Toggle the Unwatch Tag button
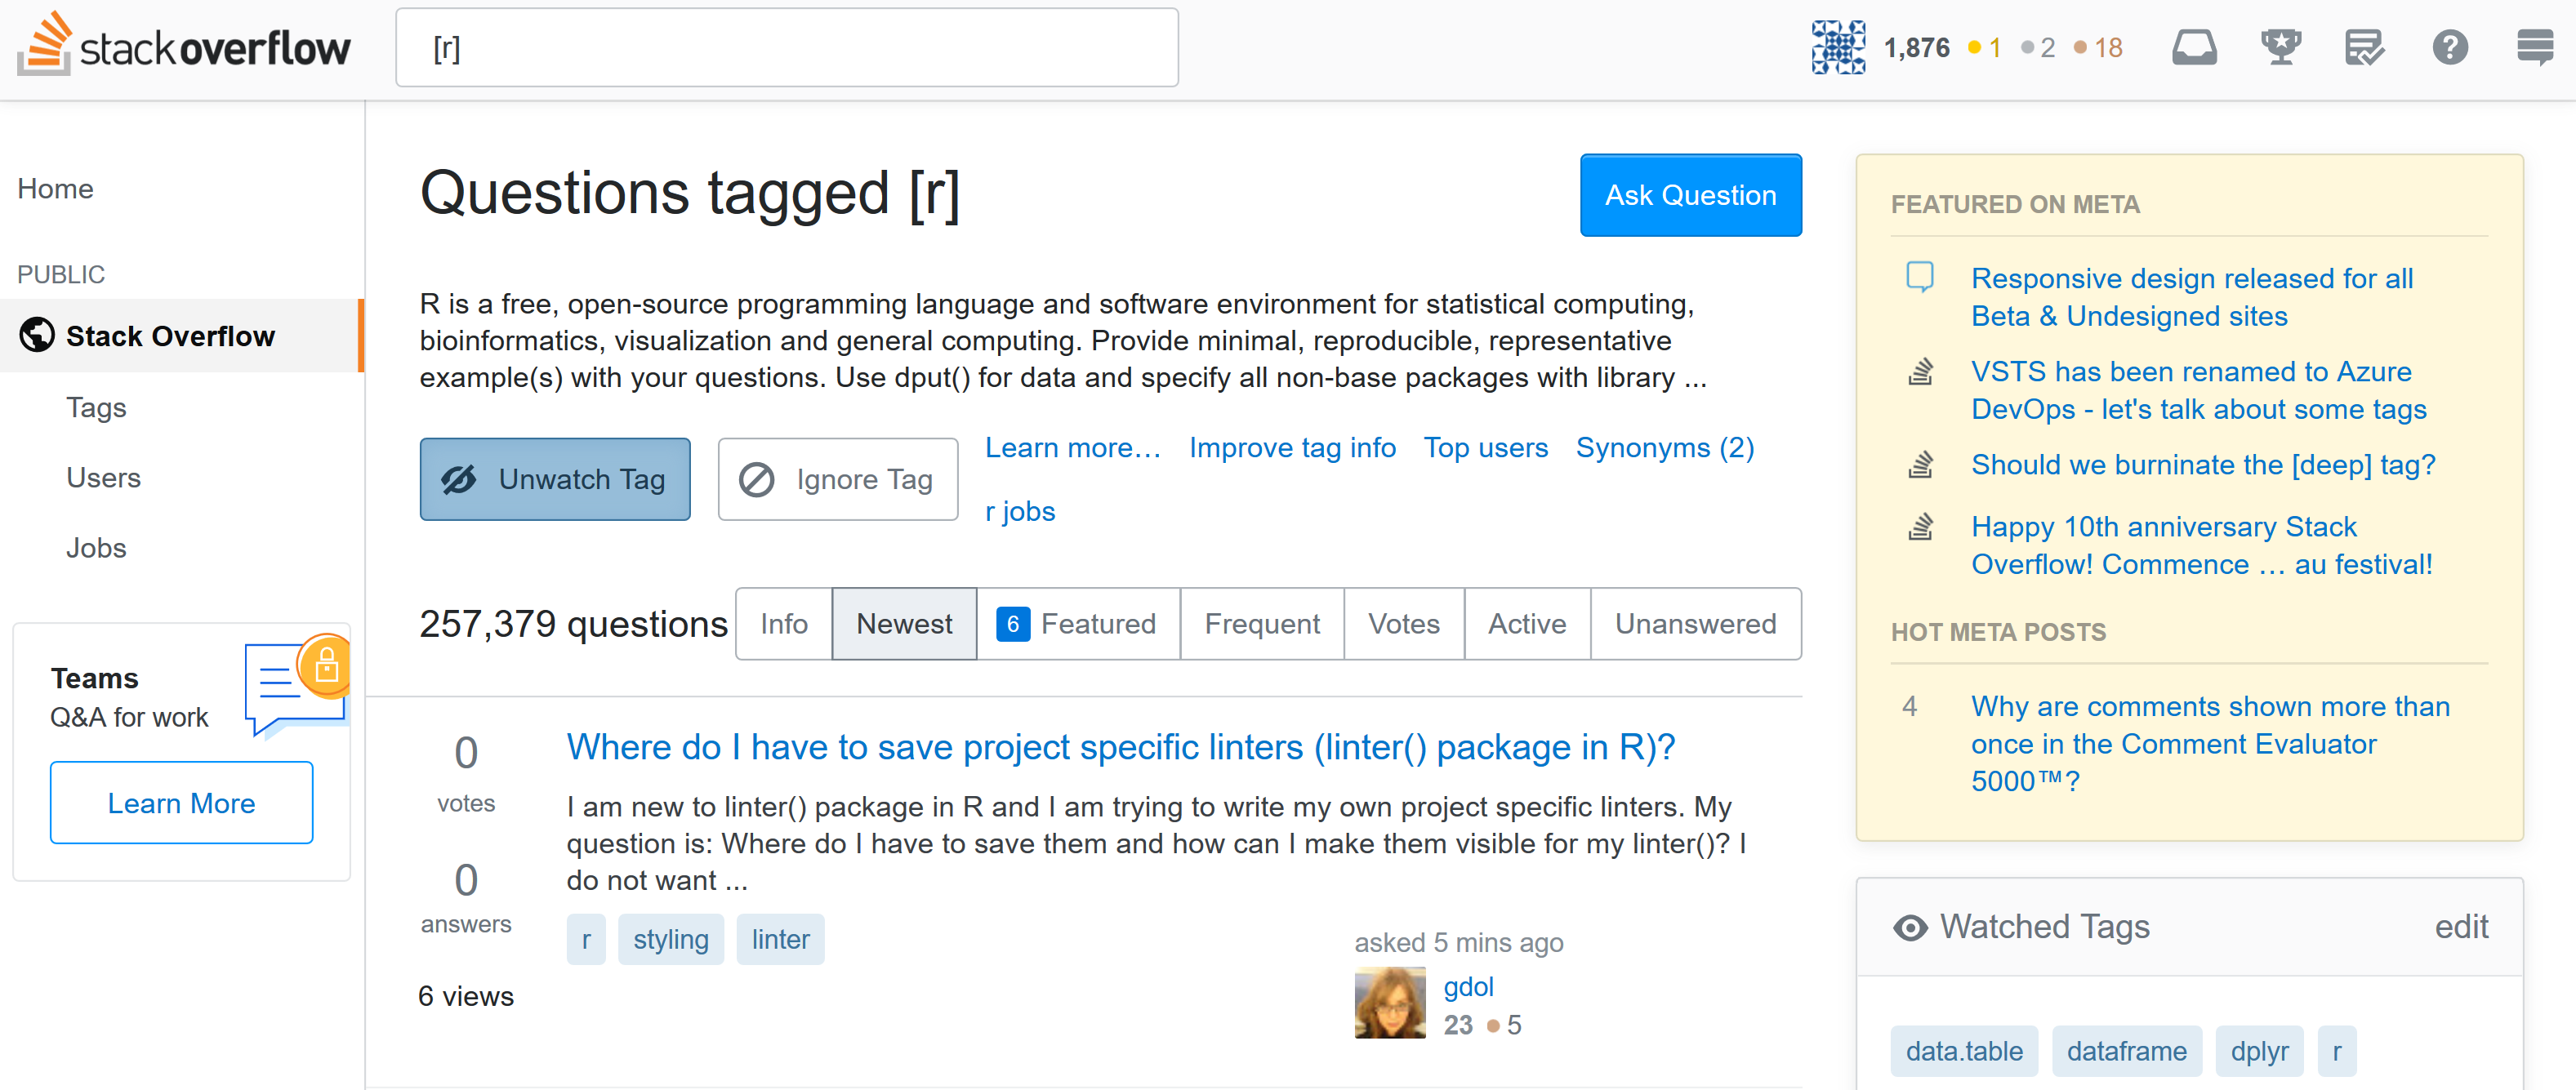 click(x=554, y=479)
